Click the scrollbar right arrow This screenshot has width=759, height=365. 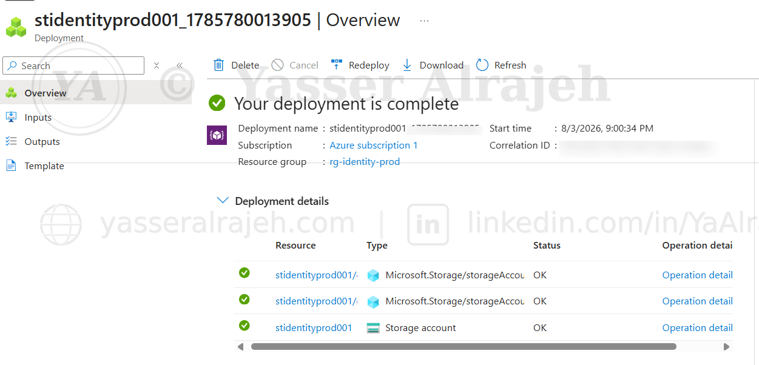coord(727,347)
